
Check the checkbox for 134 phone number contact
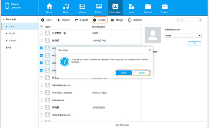click(x=41, y=40)
